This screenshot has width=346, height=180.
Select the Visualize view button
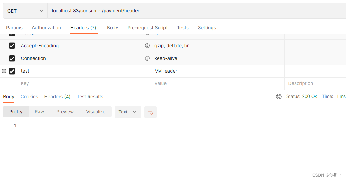[96, 111]
